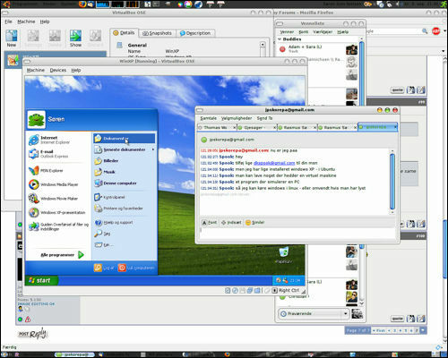Open Kontrolpanel from the start menu
This screenshot has width=448, height=358.
[109, 197]
